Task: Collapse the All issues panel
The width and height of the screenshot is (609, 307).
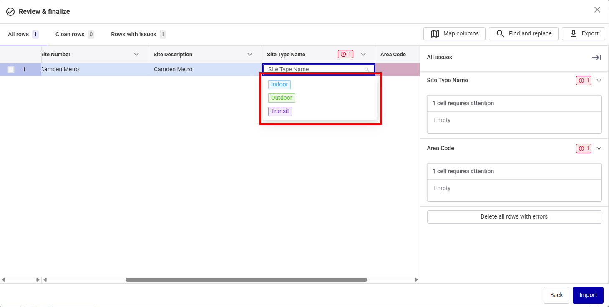Action: pyautogui.click(x=596, y=58)
